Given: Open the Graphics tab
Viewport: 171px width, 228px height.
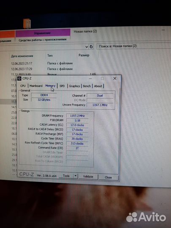Looking at the screenshot, I should (x=74, y=86).
